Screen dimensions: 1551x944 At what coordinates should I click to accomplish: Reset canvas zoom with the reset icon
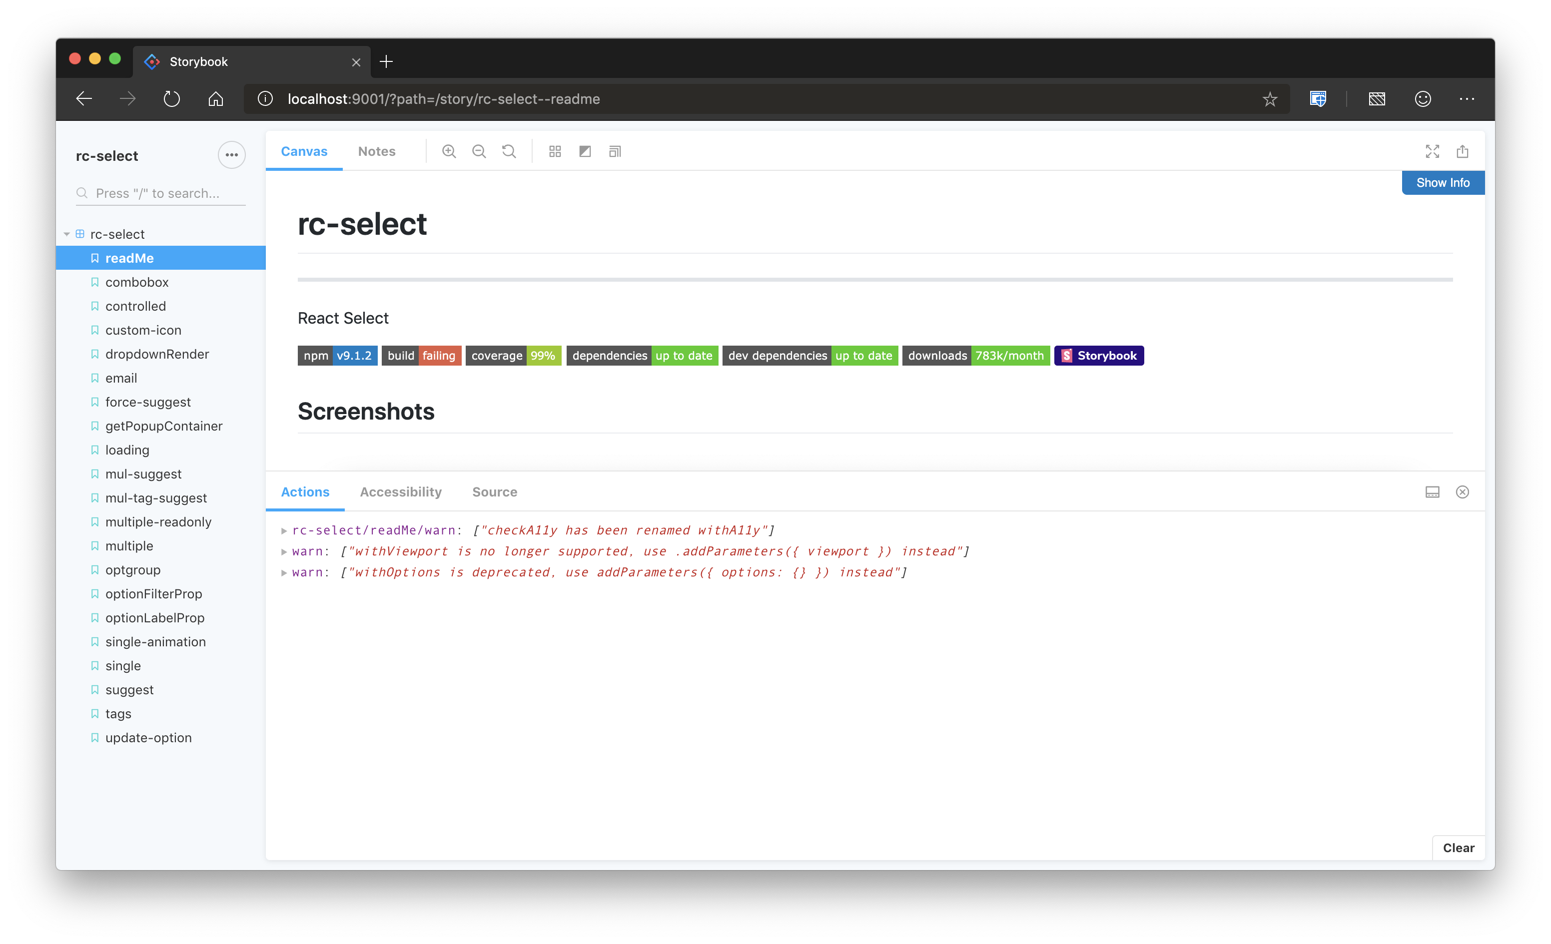coord(509,151)
